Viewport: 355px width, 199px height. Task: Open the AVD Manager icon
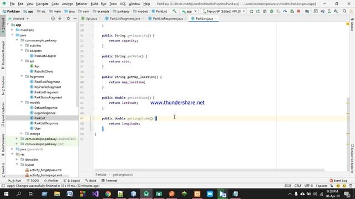point(329,11)
